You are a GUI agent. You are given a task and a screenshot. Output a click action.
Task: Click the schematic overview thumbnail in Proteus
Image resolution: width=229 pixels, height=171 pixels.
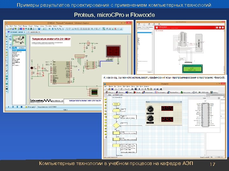pos(19,40)
